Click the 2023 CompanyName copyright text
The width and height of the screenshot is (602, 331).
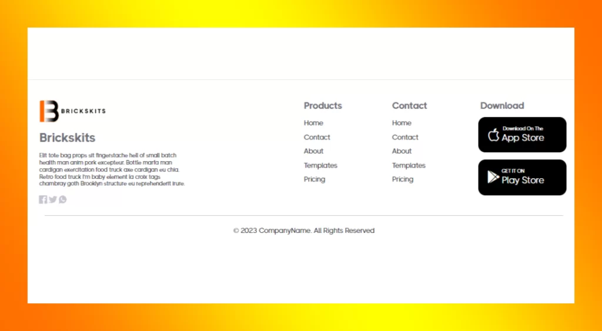pyautogui.click(x=303, y=230)
